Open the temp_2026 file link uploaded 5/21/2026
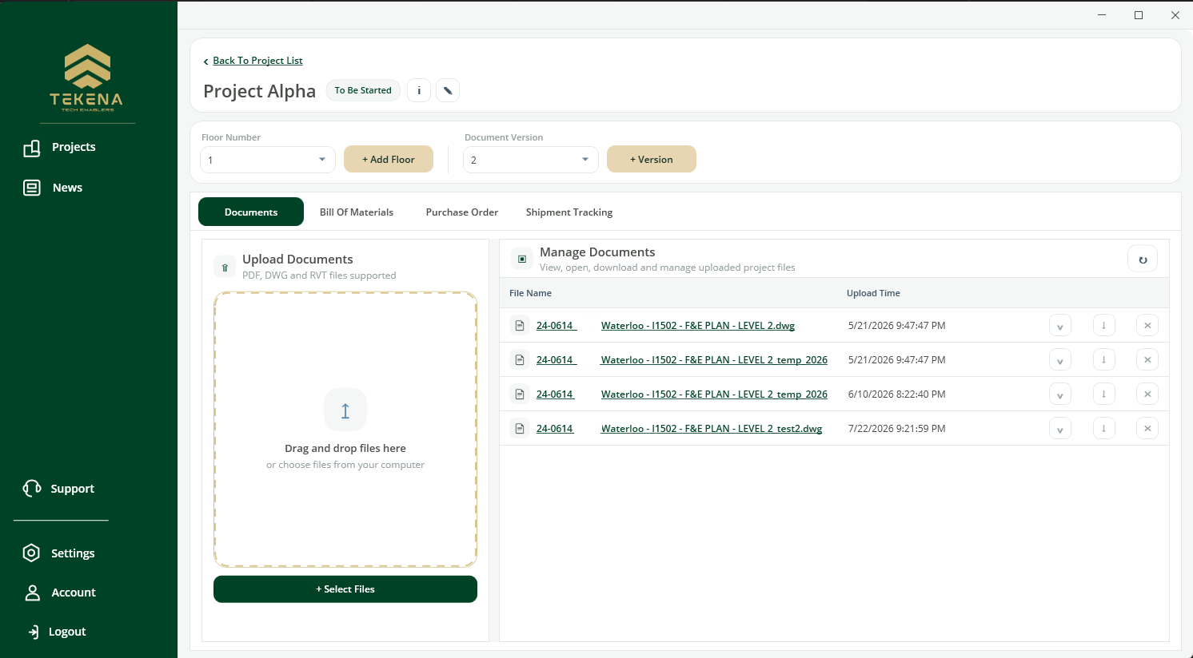The height and width of the screenshot is (658, 1193). click(714, 360)
